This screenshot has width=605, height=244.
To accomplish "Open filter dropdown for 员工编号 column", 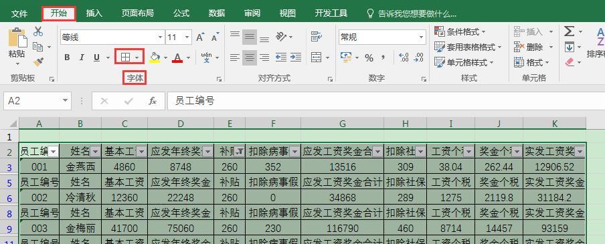I will tap(54, 152).
